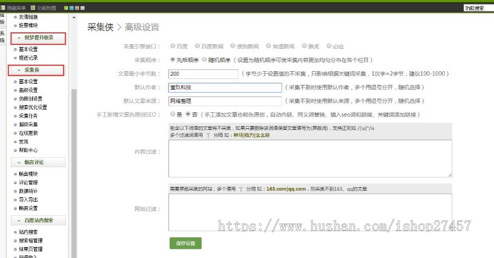Click the 默认文章来源 field containing 网络整理
Image resolution: width=494 pixels, height=258 pixels.
(x=225, y=101)
